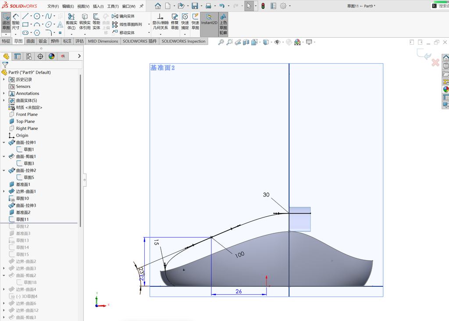Select the Ellipse sketch tool
Viewport: 449px width, 321px height.
coord(48,25)
